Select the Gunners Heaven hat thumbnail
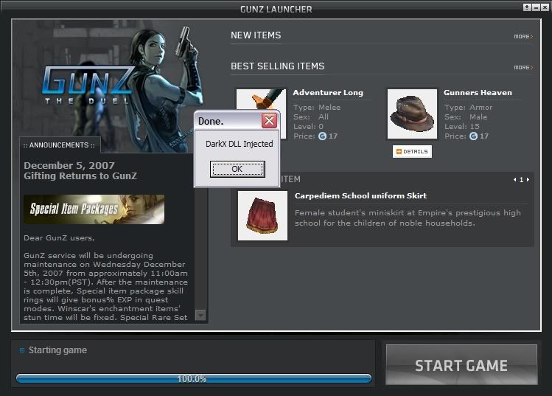552x396 pixels. (x=412, y=114)
